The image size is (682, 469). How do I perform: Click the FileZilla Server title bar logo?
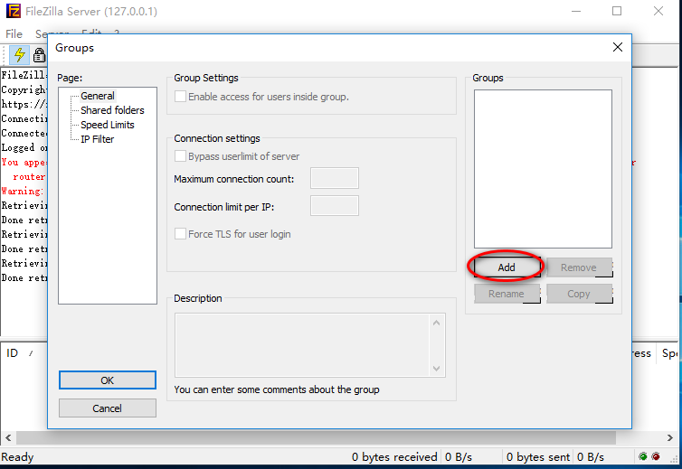(13, 11)
